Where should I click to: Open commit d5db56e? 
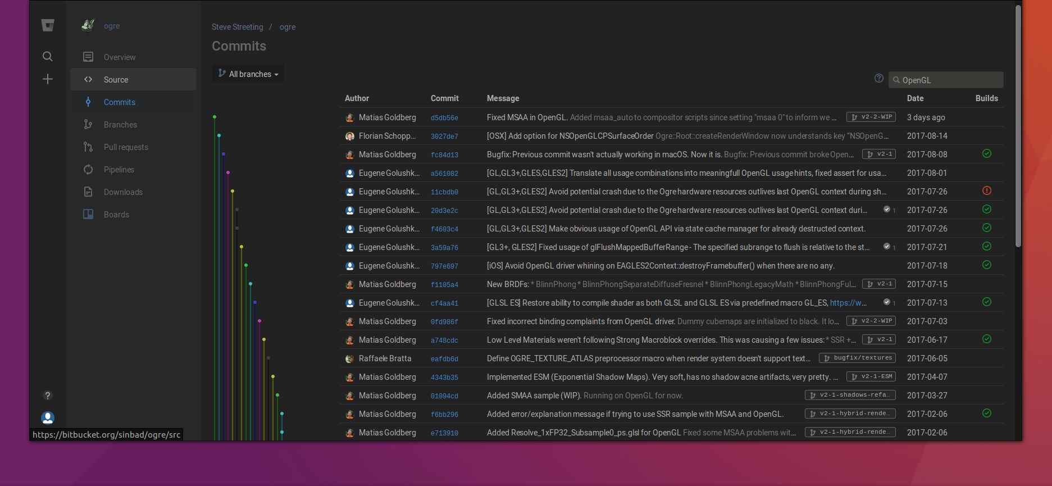tap(444, 118)
